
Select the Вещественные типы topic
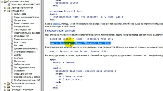pos(24,24)
